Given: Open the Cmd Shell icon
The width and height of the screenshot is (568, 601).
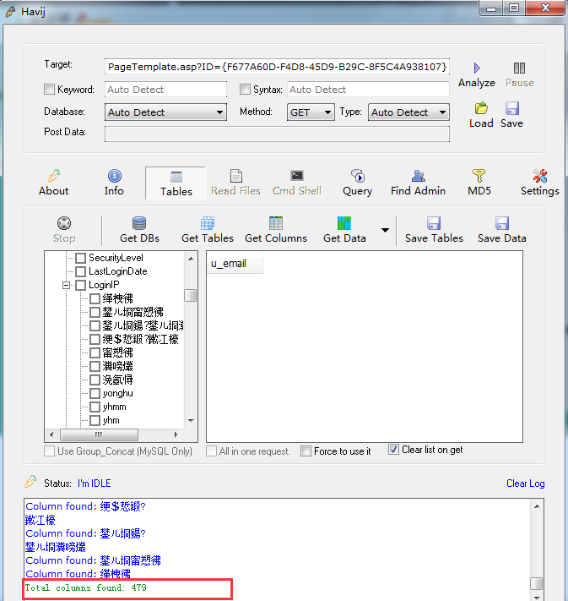Looking at the screenshot, I should point(296,176).
